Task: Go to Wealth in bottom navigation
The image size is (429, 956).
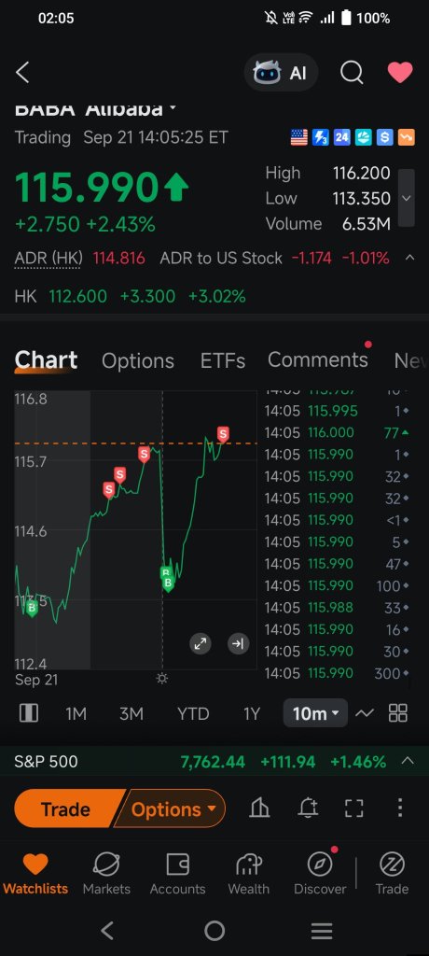Action: pos(249,874)
